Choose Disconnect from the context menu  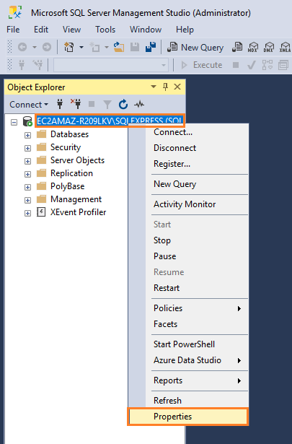(189, 148)
